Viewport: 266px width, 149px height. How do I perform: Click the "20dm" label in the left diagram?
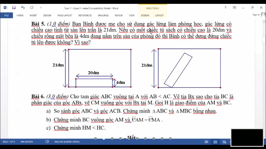tap(94, 73)
